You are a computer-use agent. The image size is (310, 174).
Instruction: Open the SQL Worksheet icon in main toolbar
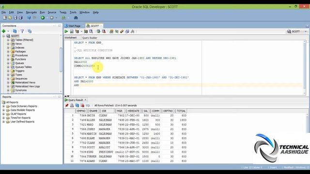click(63, 18)
